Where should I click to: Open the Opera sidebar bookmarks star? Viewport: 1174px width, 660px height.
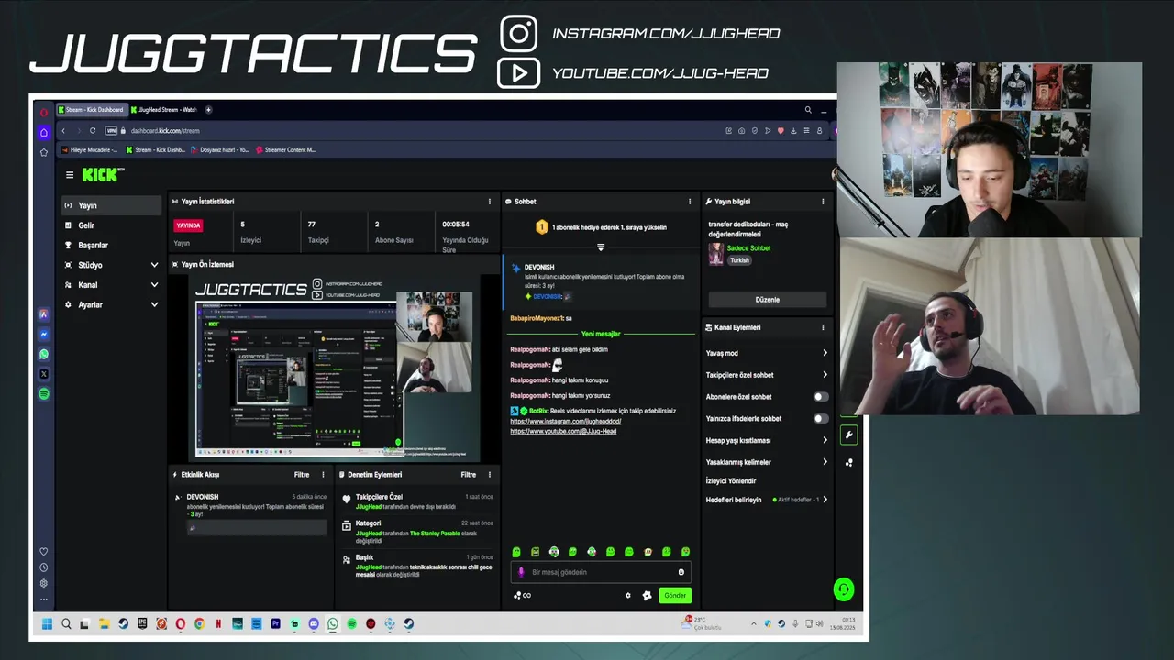pos(43,152)
